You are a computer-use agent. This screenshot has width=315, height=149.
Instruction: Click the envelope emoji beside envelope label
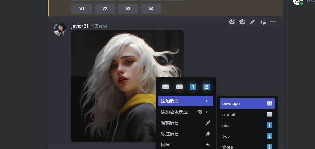coord(269,103)
